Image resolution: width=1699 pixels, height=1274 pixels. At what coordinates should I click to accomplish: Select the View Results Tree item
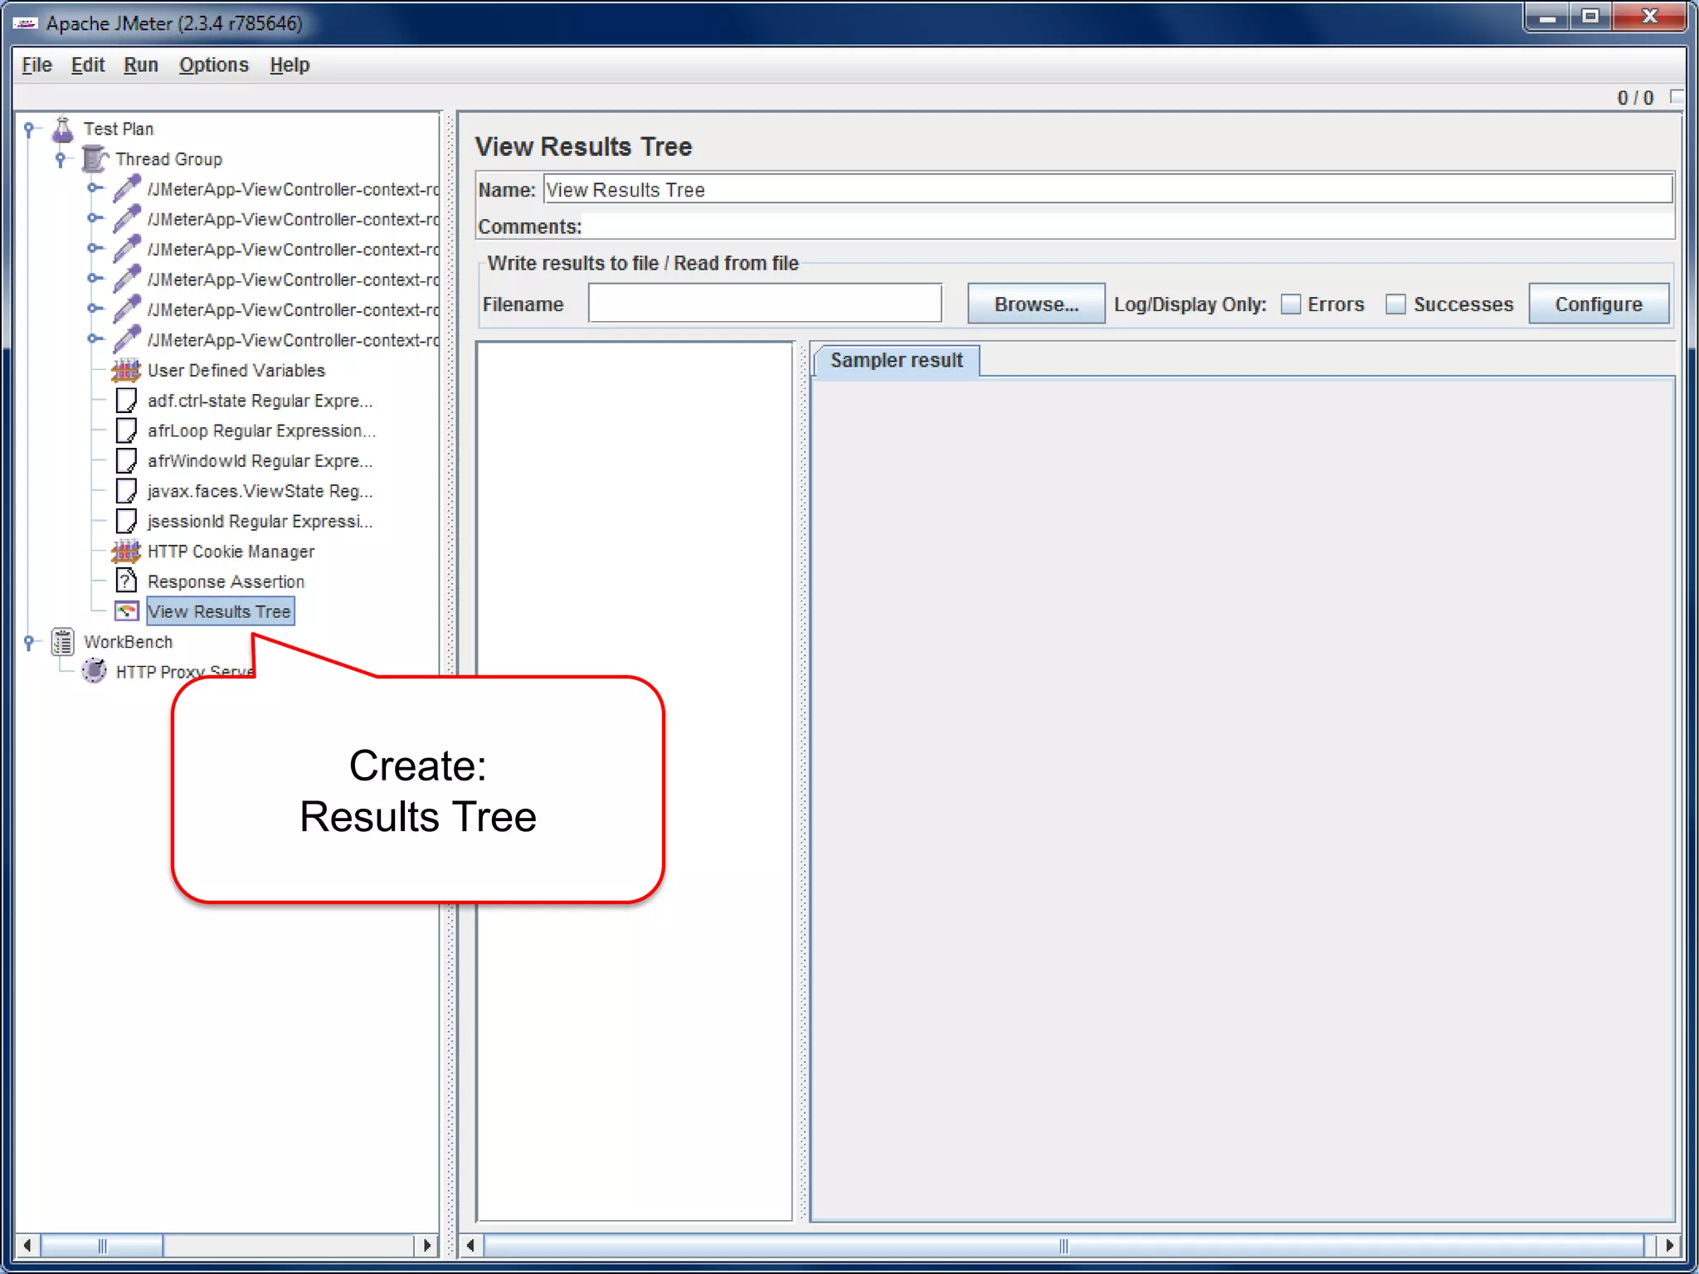(x=220, y=611)
